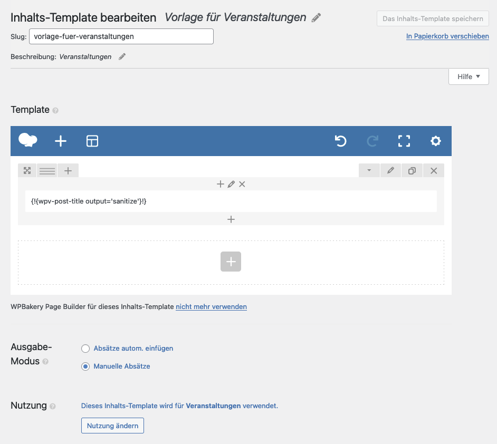Open page settings gear icon
497x444 pixels.
click(436, 141)
